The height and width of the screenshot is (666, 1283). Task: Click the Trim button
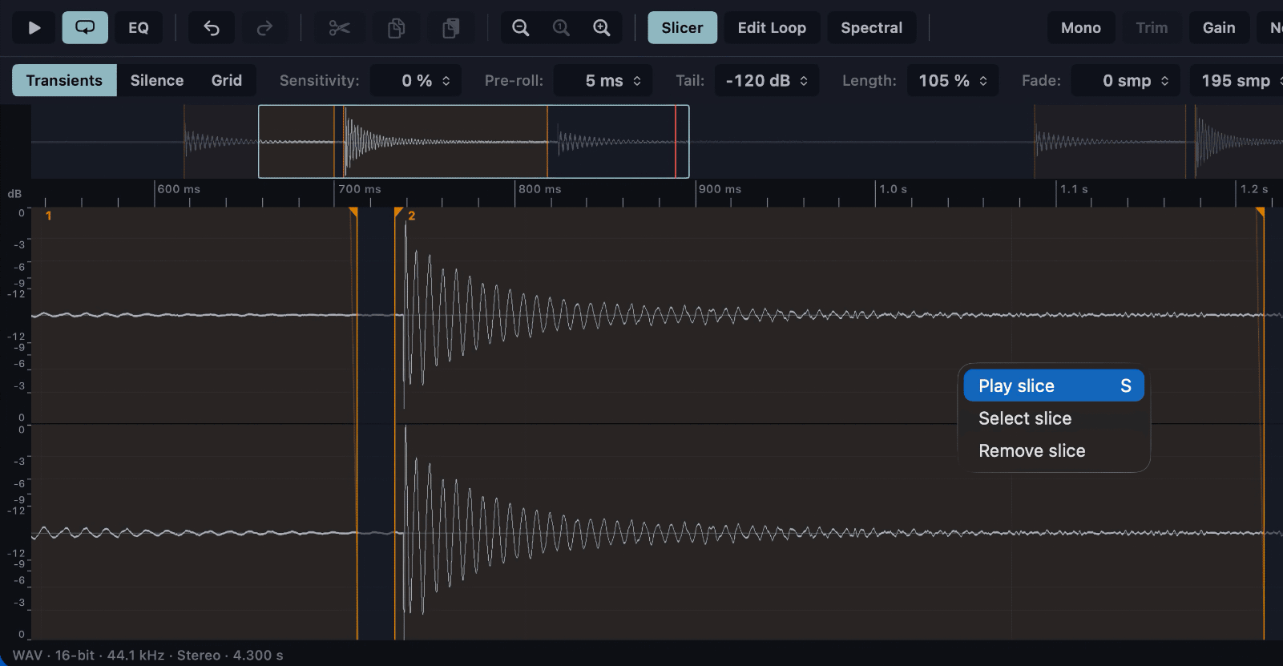1152,28
